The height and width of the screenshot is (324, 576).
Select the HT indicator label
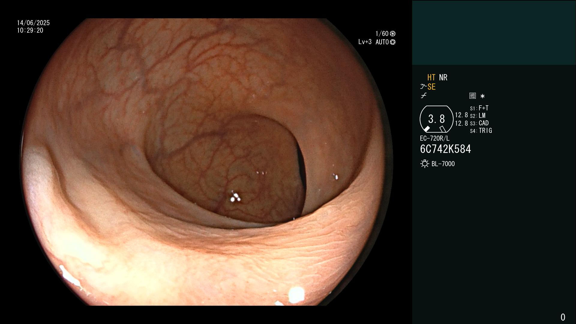tap(431, 77)
